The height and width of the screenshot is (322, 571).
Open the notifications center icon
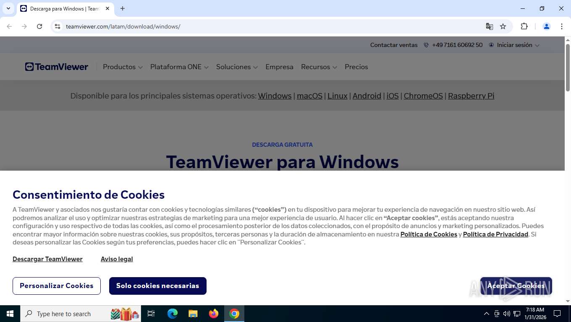(557, 314)
